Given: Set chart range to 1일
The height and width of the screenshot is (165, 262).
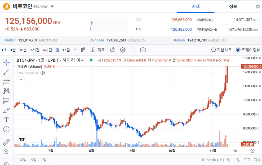Looking at the screenshot, I should pos(44,160).
